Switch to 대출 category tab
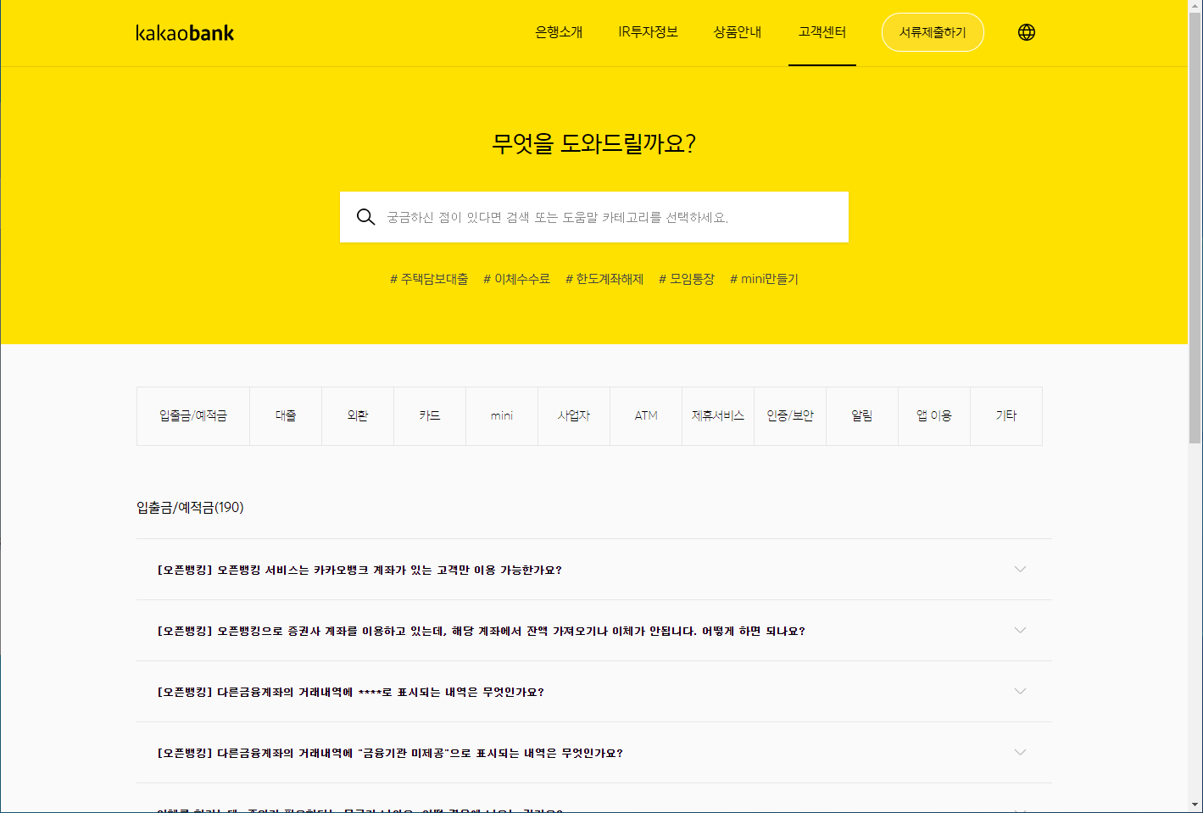Viewport: 1203px width, 813px height. point(286,416)
